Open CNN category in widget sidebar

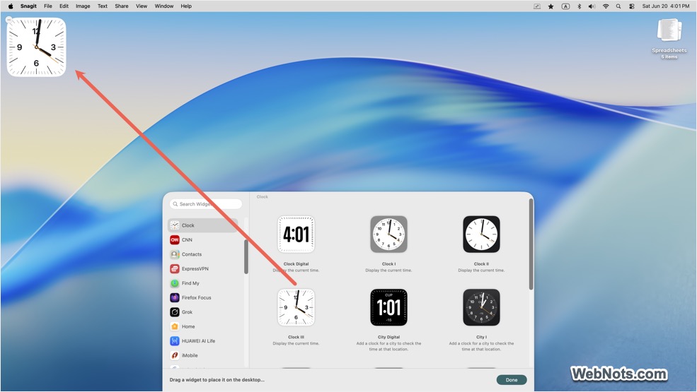pyautogui.click(x=202, y=239)
